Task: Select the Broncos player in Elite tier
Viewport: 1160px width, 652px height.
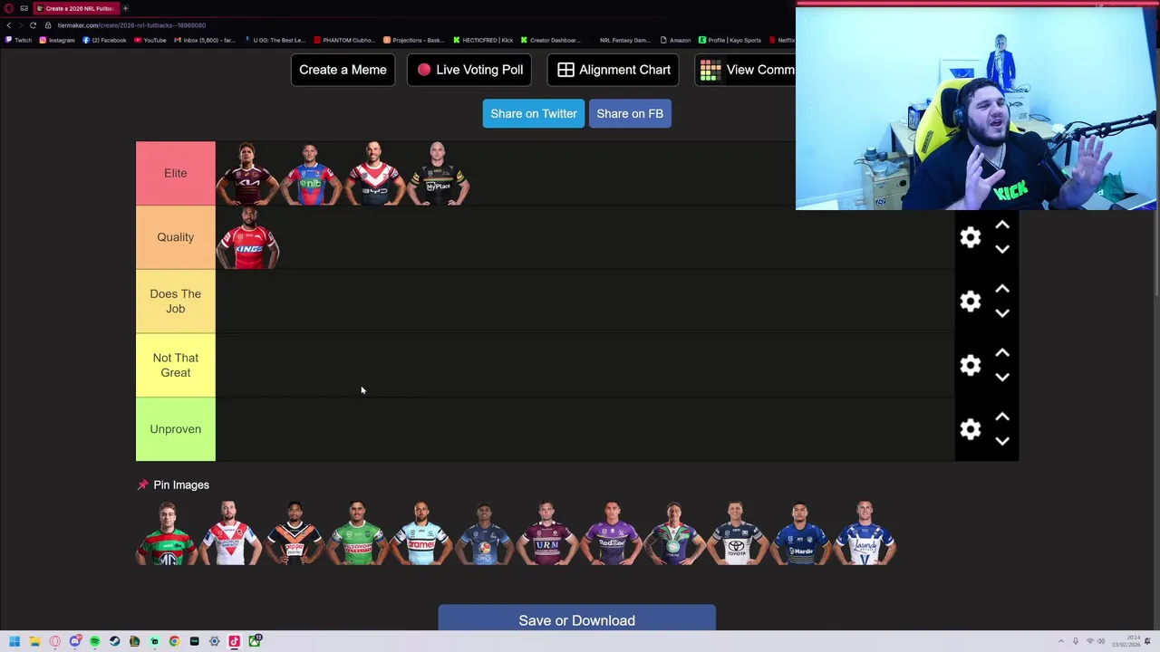Action: pos(247,173)
